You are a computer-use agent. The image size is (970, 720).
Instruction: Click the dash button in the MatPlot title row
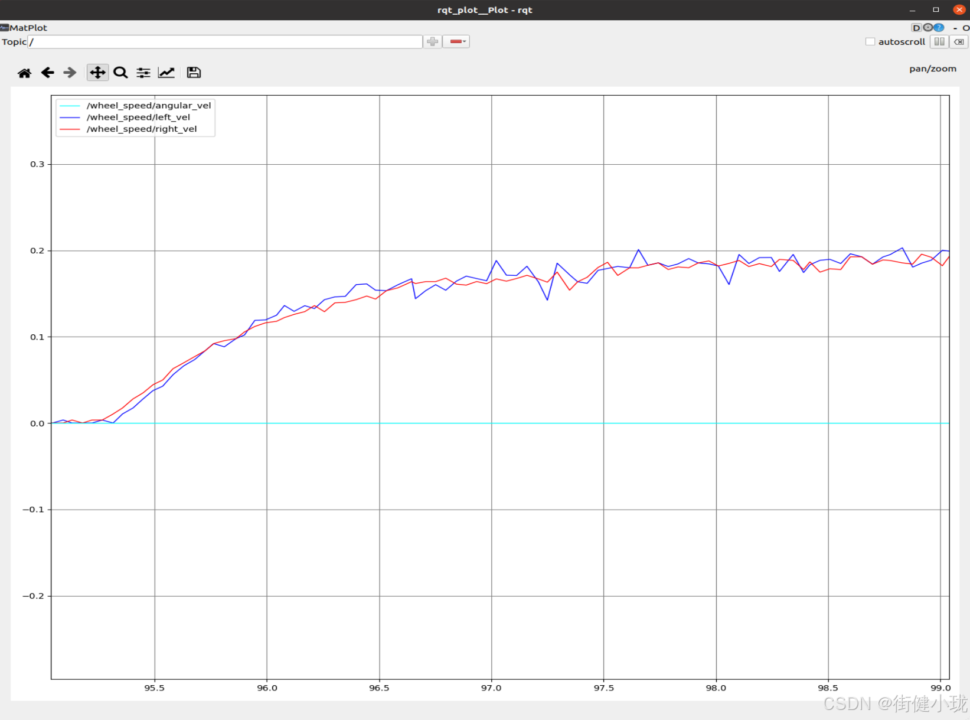955,28
